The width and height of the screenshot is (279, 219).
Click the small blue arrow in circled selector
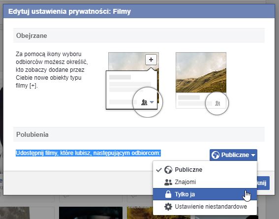[152, 102]
